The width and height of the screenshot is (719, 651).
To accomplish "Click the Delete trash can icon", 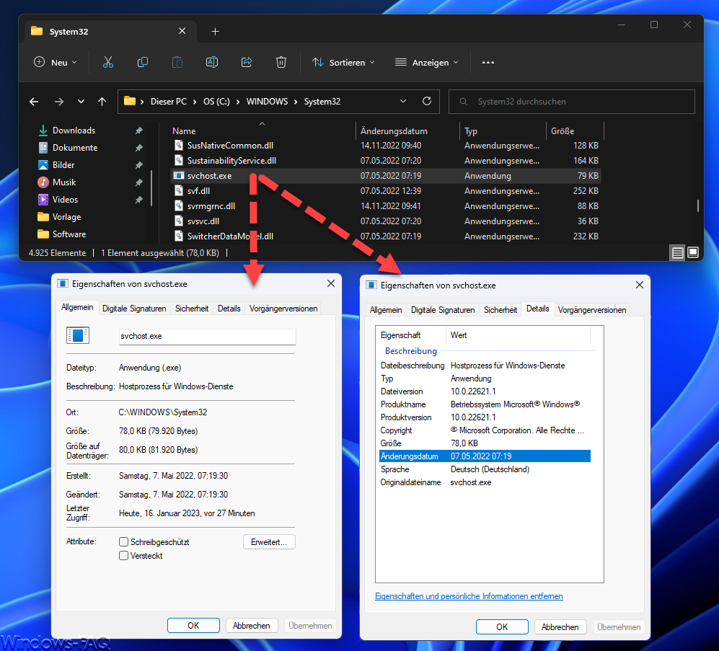I will point(281,62).
